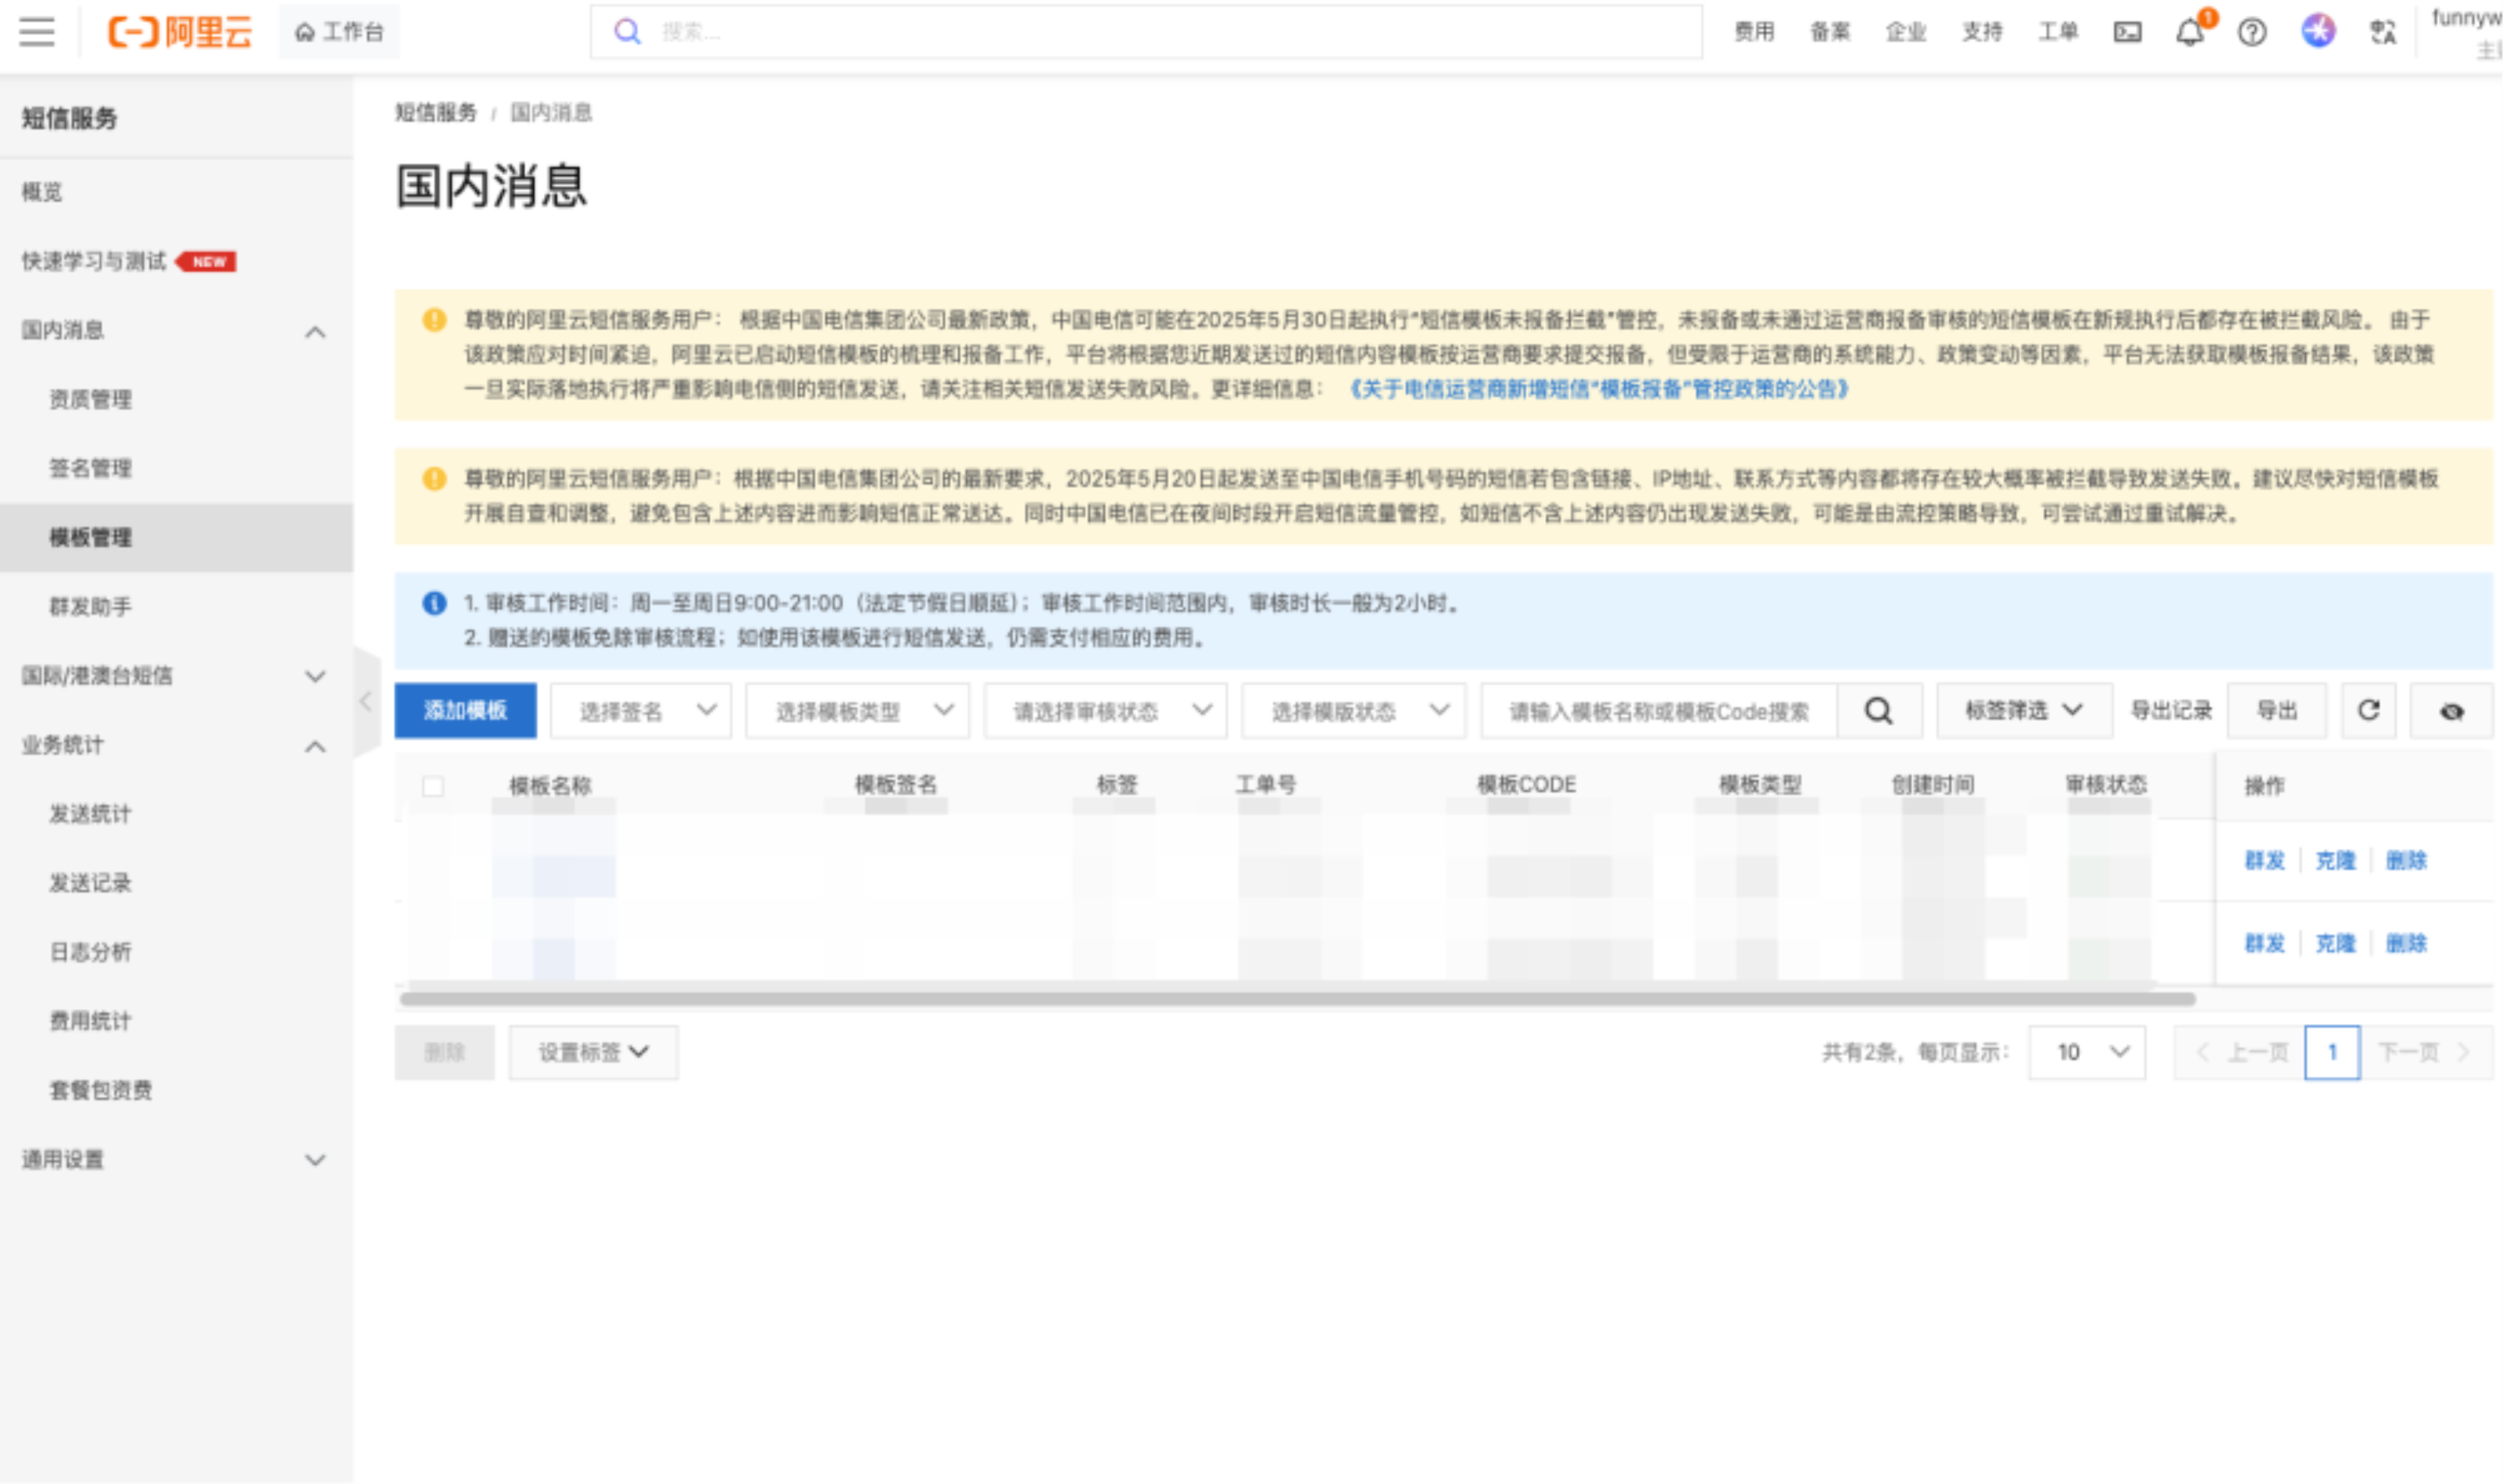Screen dimensions: 2503x1484
Task: Open the 选择签名 dropdown
Action: click(x=640, y=711)
